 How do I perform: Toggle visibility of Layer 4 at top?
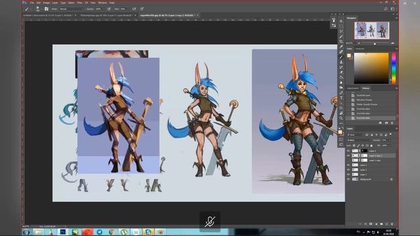pos(348,151)
